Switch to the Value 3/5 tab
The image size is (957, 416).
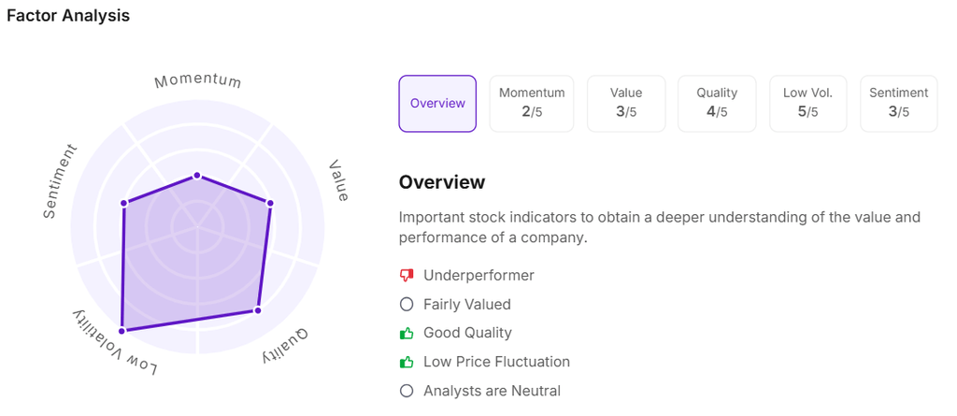626,104
